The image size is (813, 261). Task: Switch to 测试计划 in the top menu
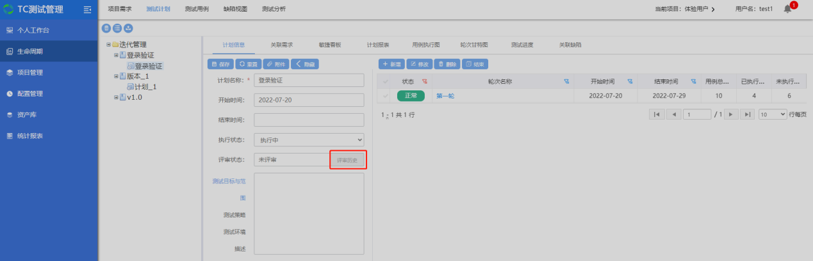pyautogui.click(x=158, y=9)
